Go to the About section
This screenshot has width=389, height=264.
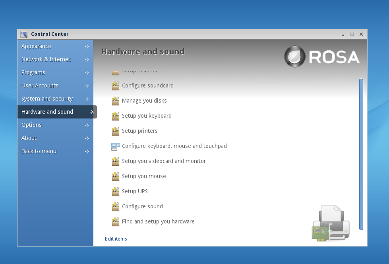[29, 138]
